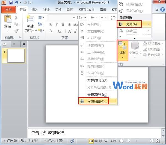Click the Reset slide icon
The height and width of the screenshot is (145, 166).
(40, 24)
